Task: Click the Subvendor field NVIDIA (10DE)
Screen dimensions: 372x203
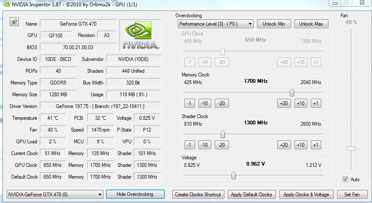Action: tap(133, 59)
